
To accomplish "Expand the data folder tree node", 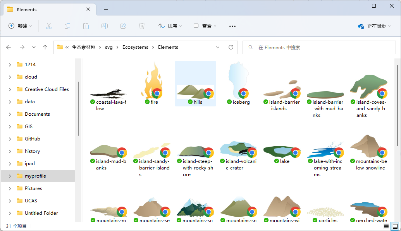I will pyautogui.click(x=10, y=102).
